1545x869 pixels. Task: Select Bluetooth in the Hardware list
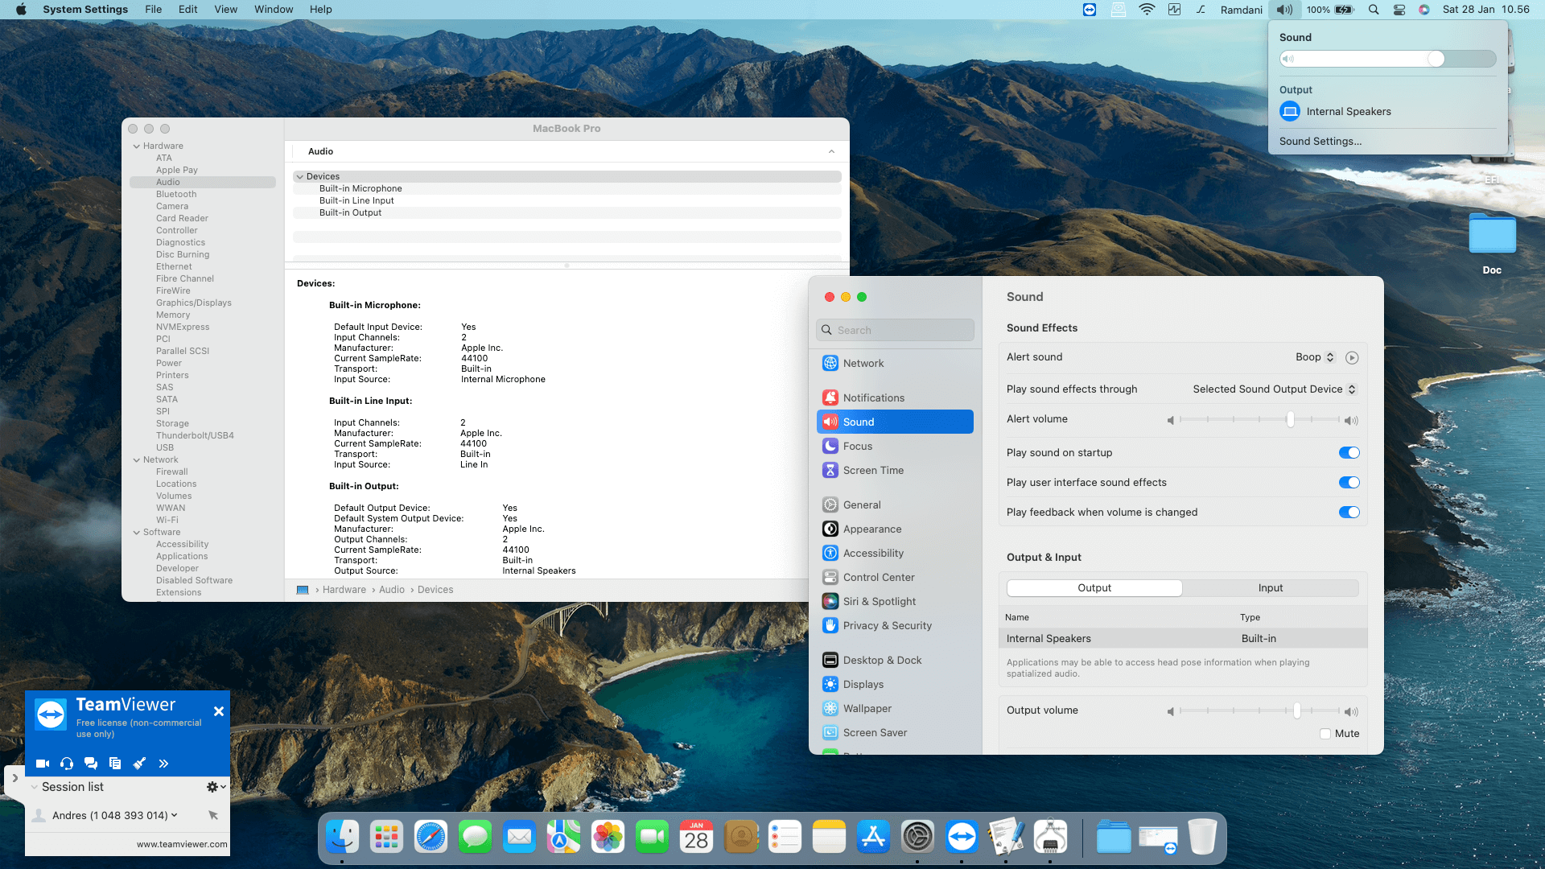(x=176, y=194)
